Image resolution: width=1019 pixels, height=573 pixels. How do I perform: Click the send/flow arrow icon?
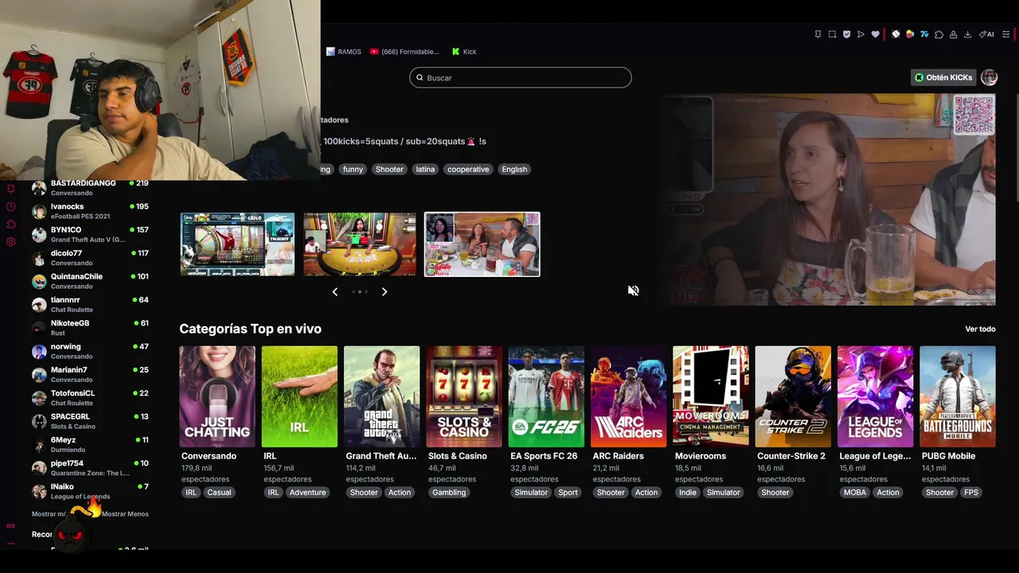[861, 34]
